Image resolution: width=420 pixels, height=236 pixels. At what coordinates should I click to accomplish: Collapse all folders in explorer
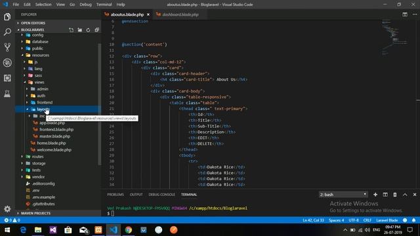(96, 29)
